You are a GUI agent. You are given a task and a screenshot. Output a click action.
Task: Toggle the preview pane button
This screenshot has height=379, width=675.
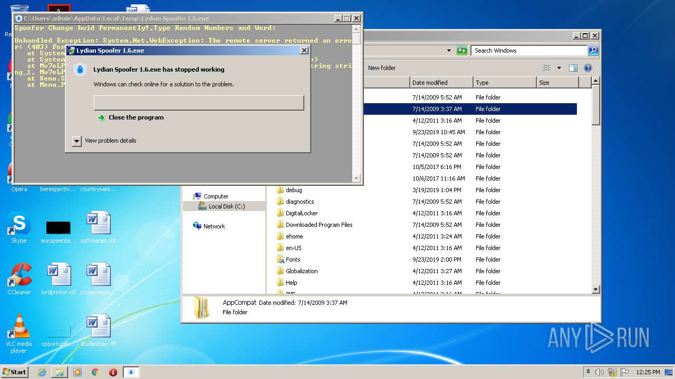pos(573,68)
